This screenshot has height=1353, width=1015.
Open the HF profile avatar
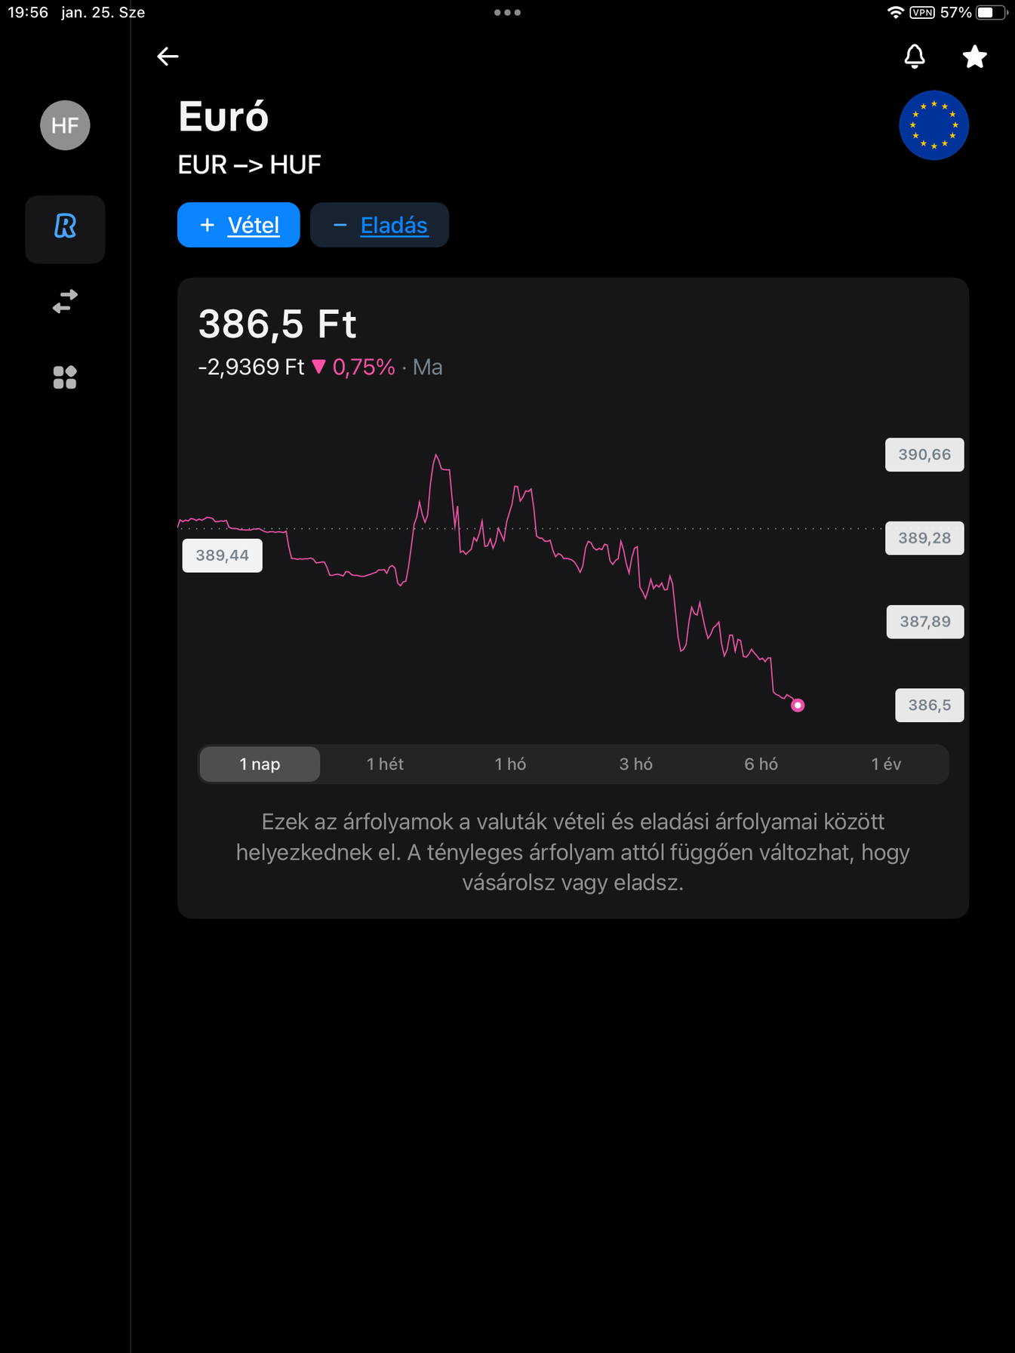click(x=65, y=125)
